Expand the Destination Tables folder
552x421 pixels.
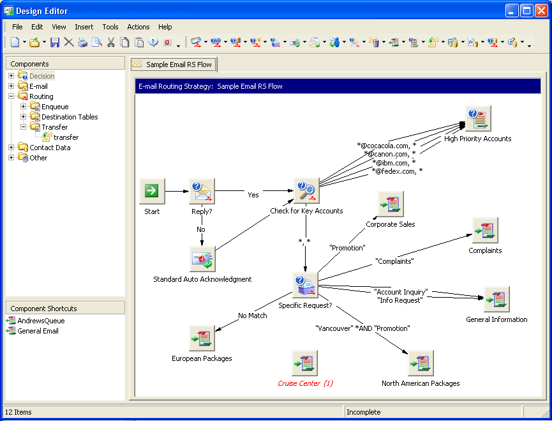pos(24,117)
